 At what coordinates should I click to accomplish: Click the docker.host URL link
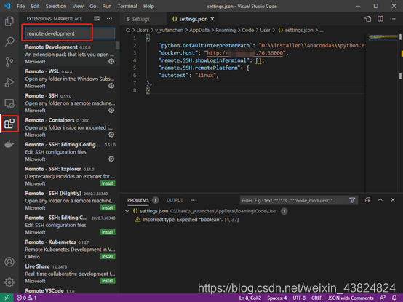[244, 53]
